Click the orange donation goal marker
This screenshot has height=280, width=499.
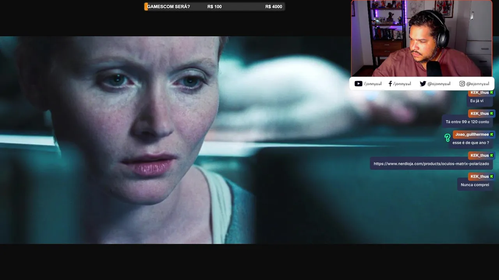coord(146,7)
